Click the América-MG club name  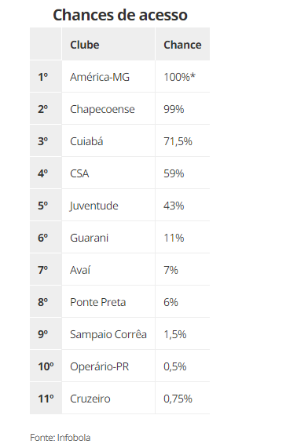coord(100,77)
